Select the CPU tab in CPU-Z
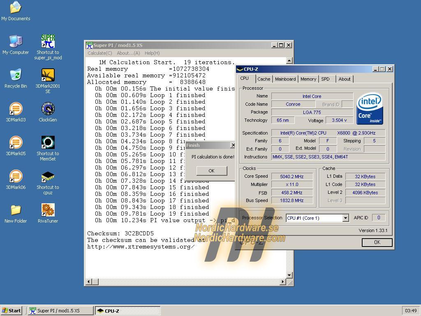Viewport: 421px width, 316px height. [244, 79]
